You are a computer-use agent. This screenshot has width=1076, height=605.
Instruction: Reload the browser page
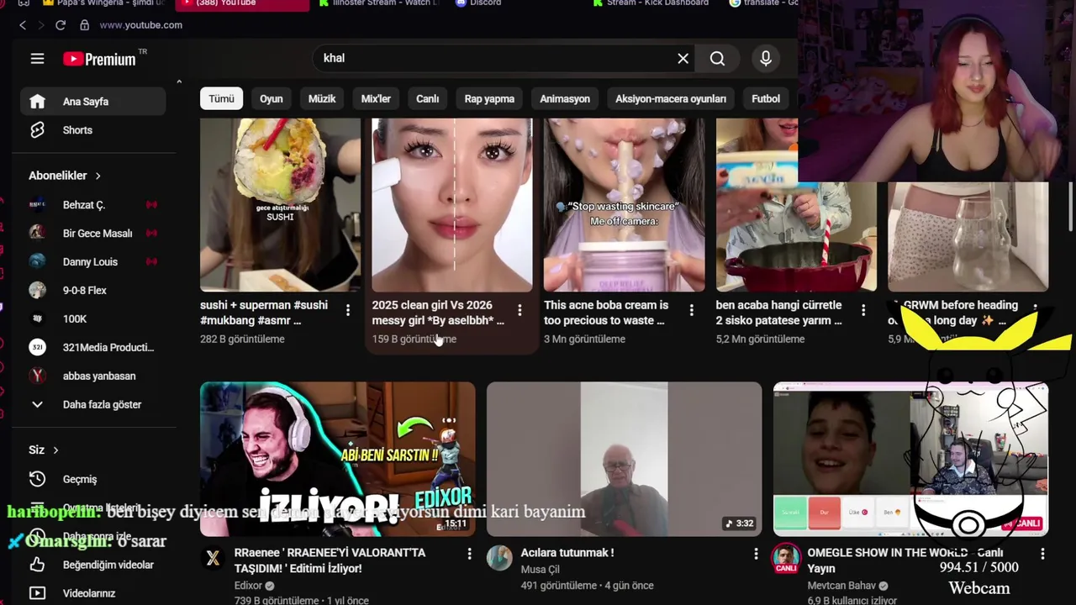click(x=61, y=25)
